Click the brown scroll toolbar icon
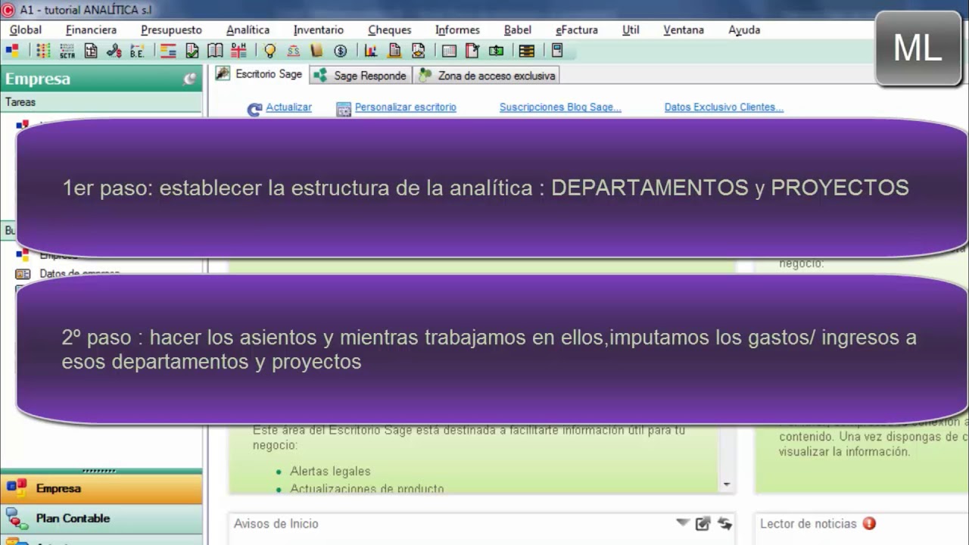Viewport: 969px width, 545px height. coord(317,51)
